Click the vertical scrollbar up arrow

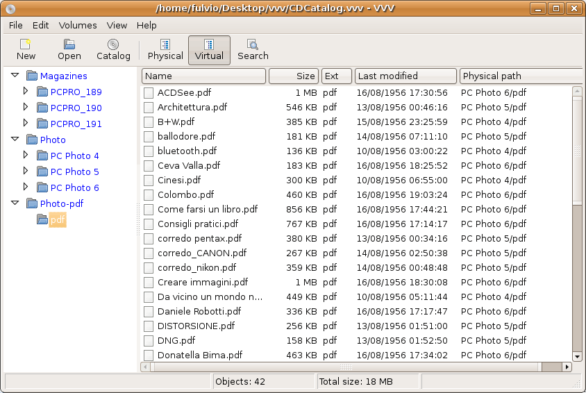pos(577,91)
